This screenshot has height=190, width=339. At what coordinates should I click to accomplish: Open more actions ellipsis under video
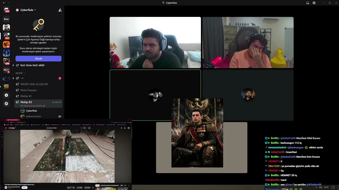[93, 188]
